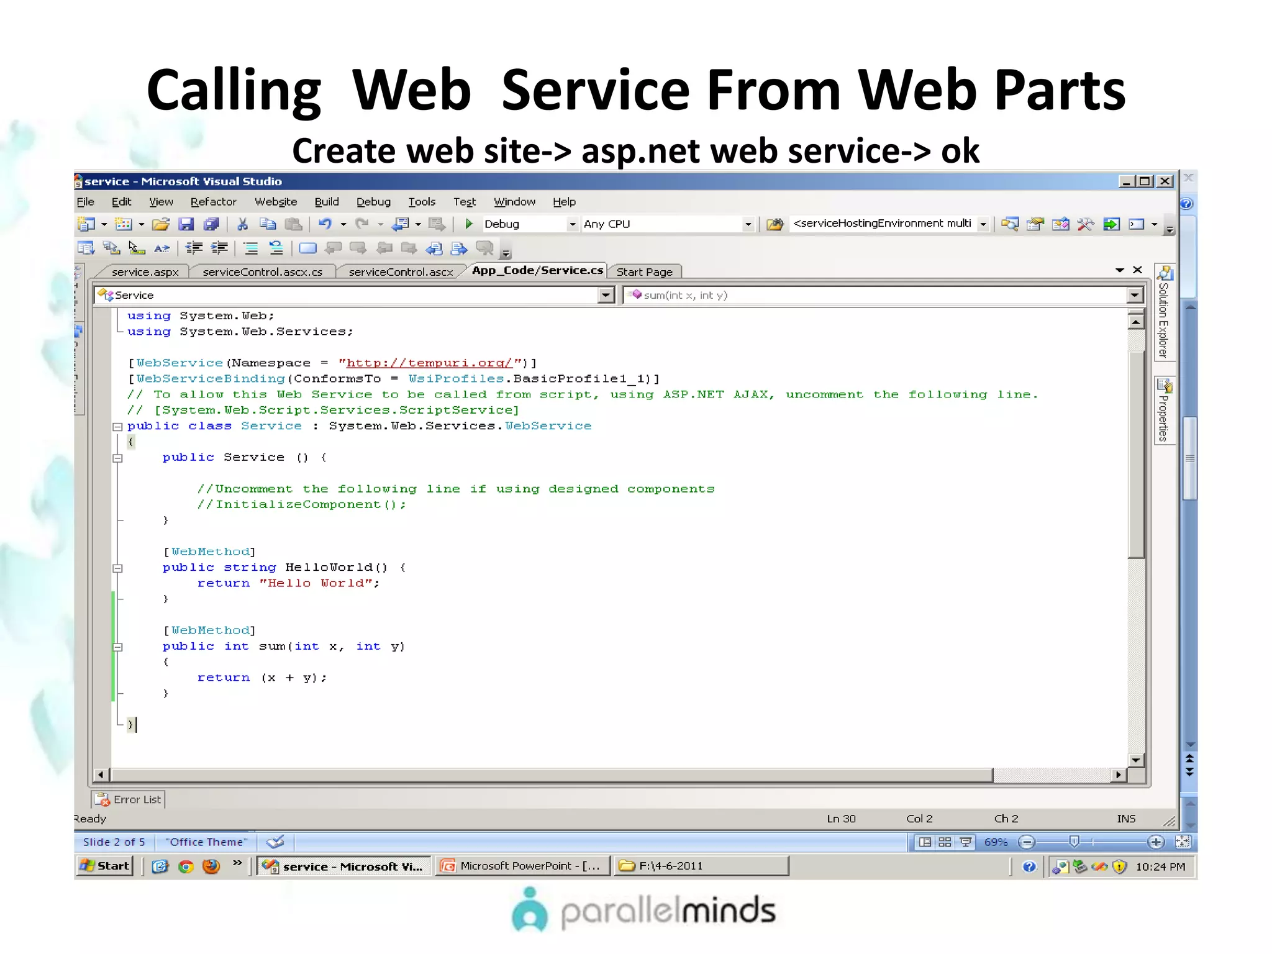The width and height of the screenshot is (1272, 954).
Task: Open F:\4-6-2011 folder taskbar button
Action: coord(702,866)
